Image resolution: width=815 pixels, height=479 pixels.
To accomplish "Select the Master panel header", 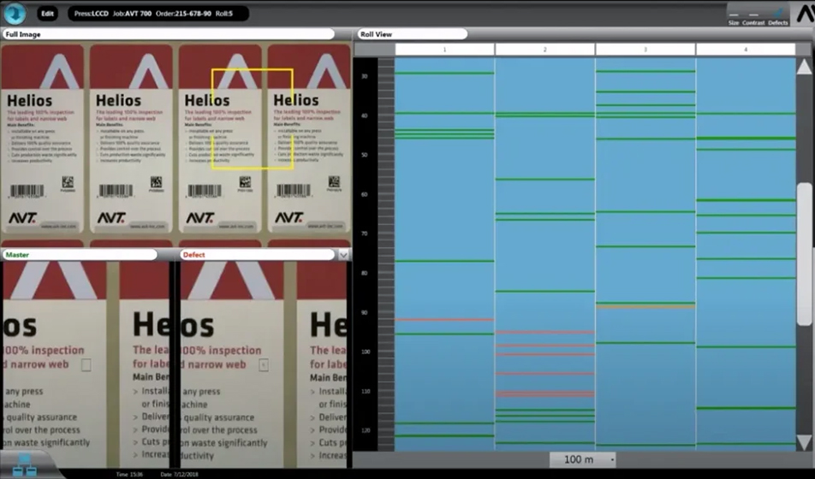I will (x=80, y=255).
